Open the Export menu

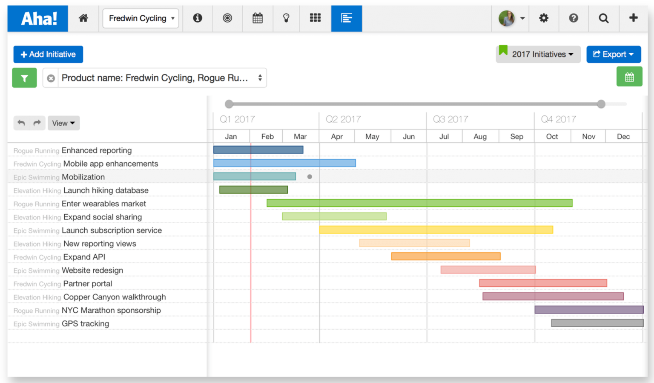click(x=614, y=54)
